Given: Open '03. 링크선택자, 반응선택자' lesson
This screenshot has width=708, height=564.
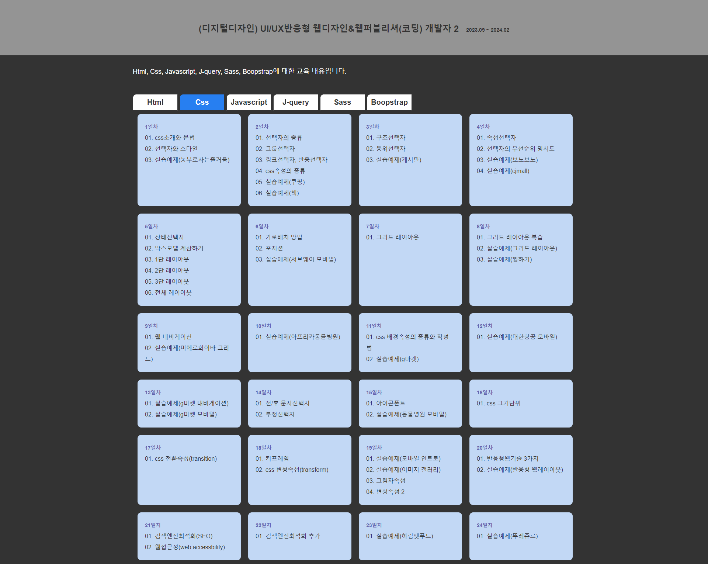Looking at the screenshot, I should (x=291, y=160).
